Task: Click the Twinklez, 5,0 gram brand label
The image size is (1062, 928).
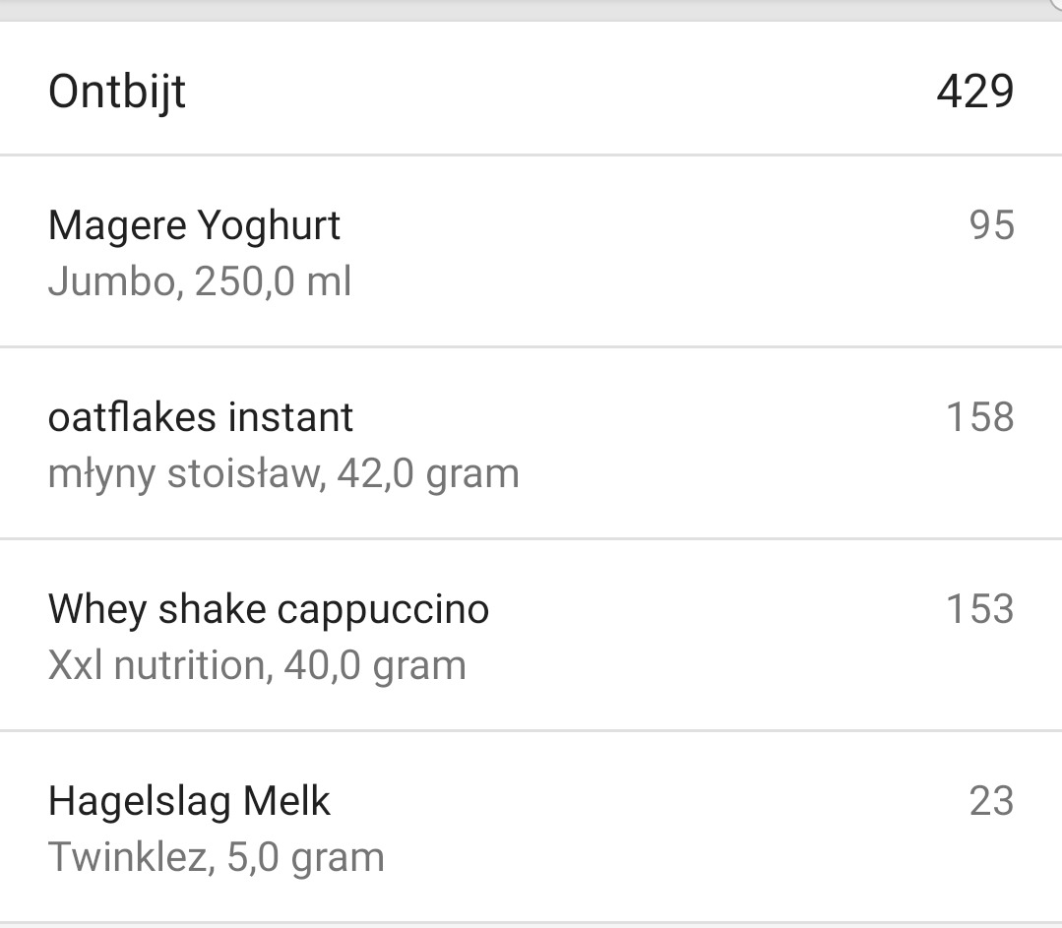Action: pos(218,856)
